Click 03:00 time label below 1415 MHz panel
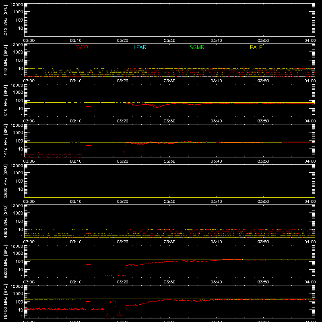This screenshot has height=322, width=322. 29,161
